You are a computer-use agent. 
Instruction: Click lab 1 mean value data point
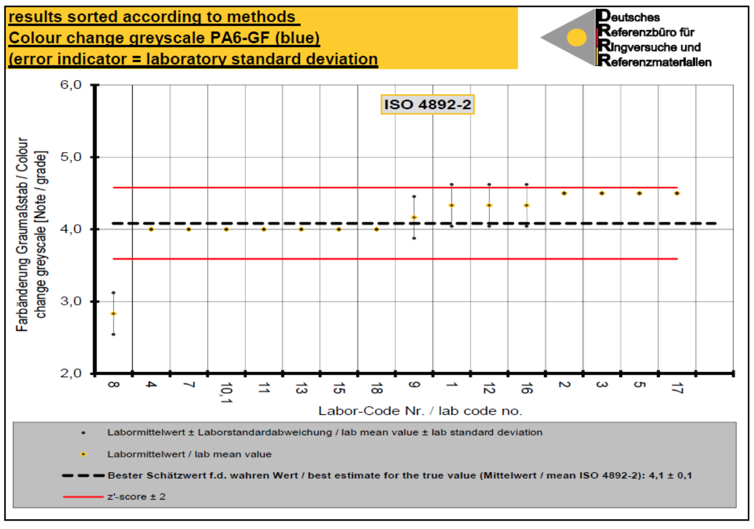click(451, 205)
